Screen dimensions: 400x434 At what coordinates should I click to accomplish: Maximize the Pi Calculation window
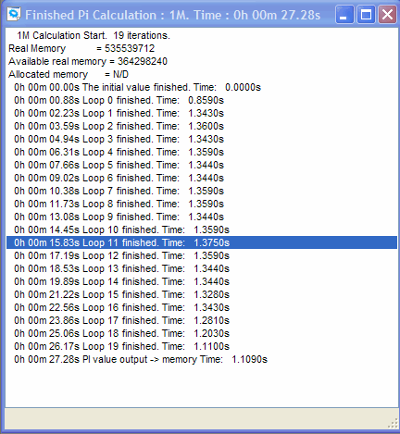366,15
